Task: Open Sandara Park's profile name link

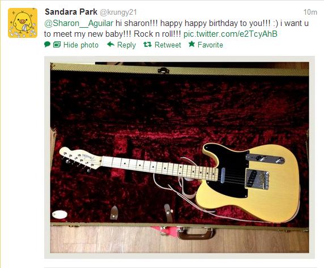Action: 71,12
